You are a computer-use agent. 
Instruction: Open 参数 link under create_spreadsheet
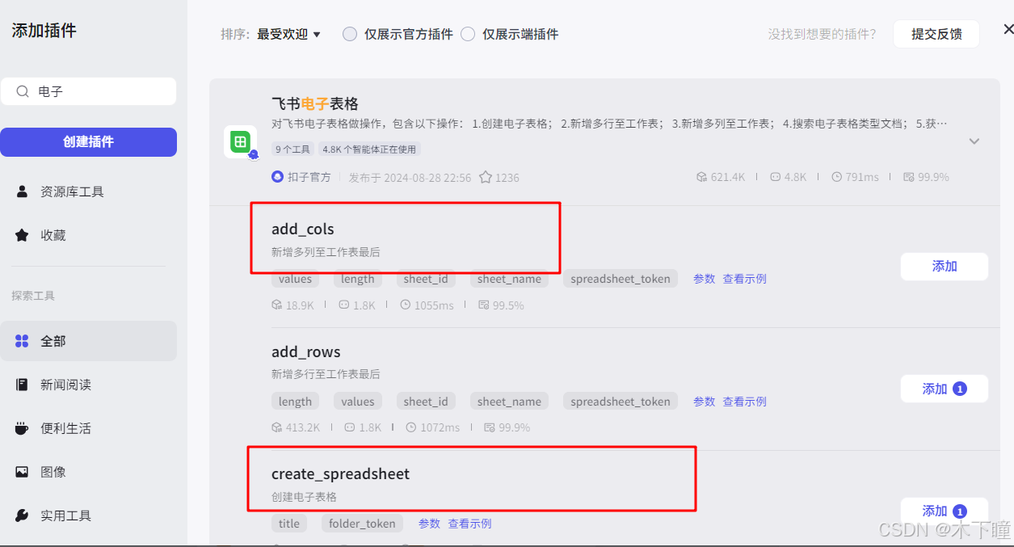coord(429,524)
